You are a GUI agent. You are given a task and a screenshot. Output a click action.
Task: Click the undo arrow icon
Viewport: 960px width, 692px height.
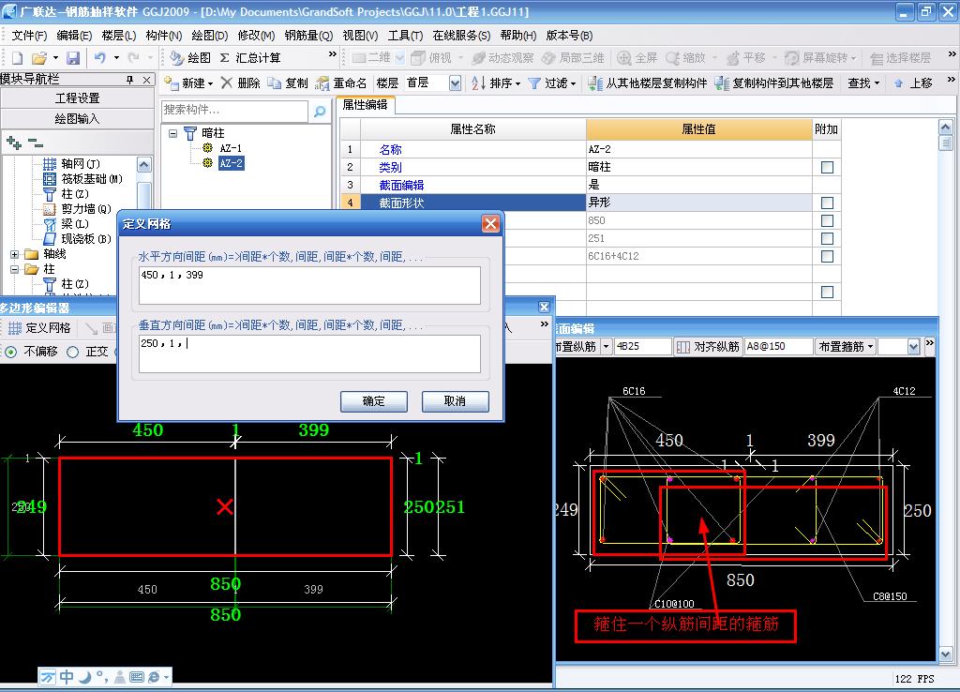(99, 57)
